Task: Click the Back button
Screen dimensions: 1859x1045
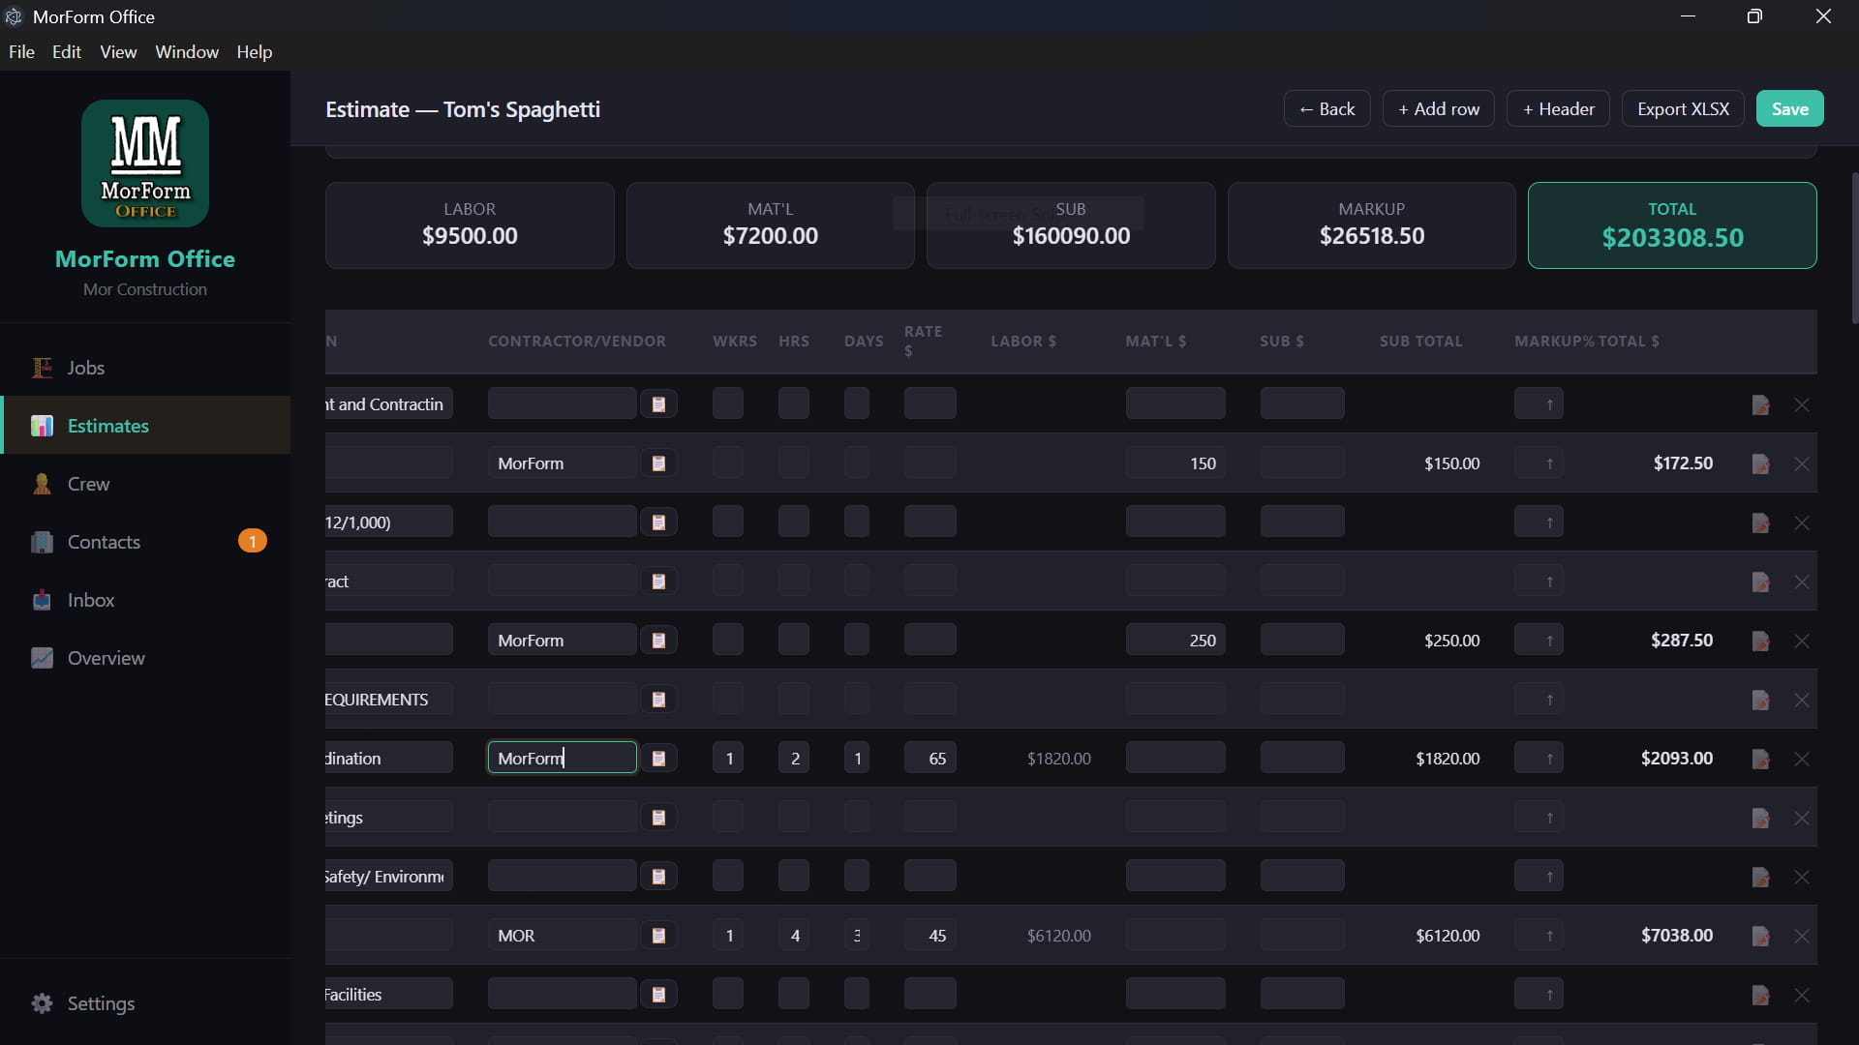Action: [1326, 109]
